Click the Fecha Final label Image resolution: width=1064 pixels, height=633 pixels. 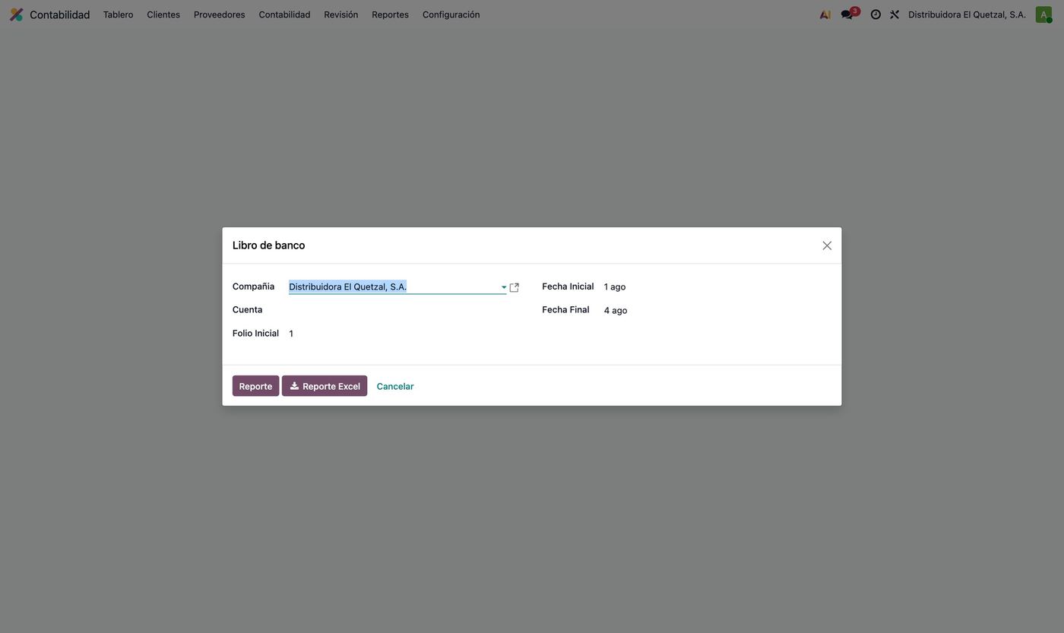point(565,309)
